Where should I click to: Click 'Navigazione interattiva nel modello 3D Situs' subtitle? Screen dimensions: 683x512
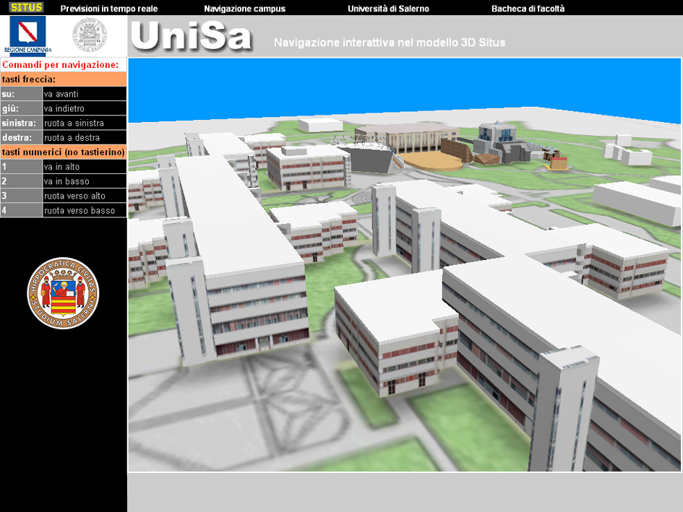point(390,42)
